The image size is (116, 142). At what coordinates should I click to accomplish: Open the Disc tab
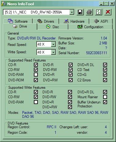(x=53, y=27)
